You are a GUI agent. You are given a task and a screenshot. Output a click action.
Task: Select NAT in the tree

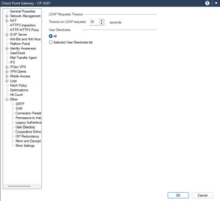pyautogui.click(x=13, y=21)
